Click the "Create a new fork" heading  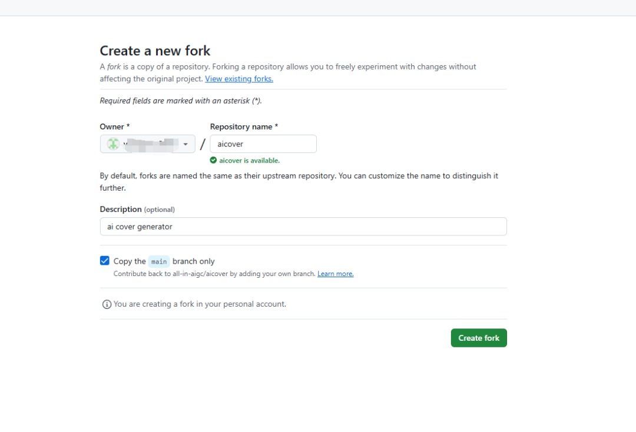tap(155, 51)
